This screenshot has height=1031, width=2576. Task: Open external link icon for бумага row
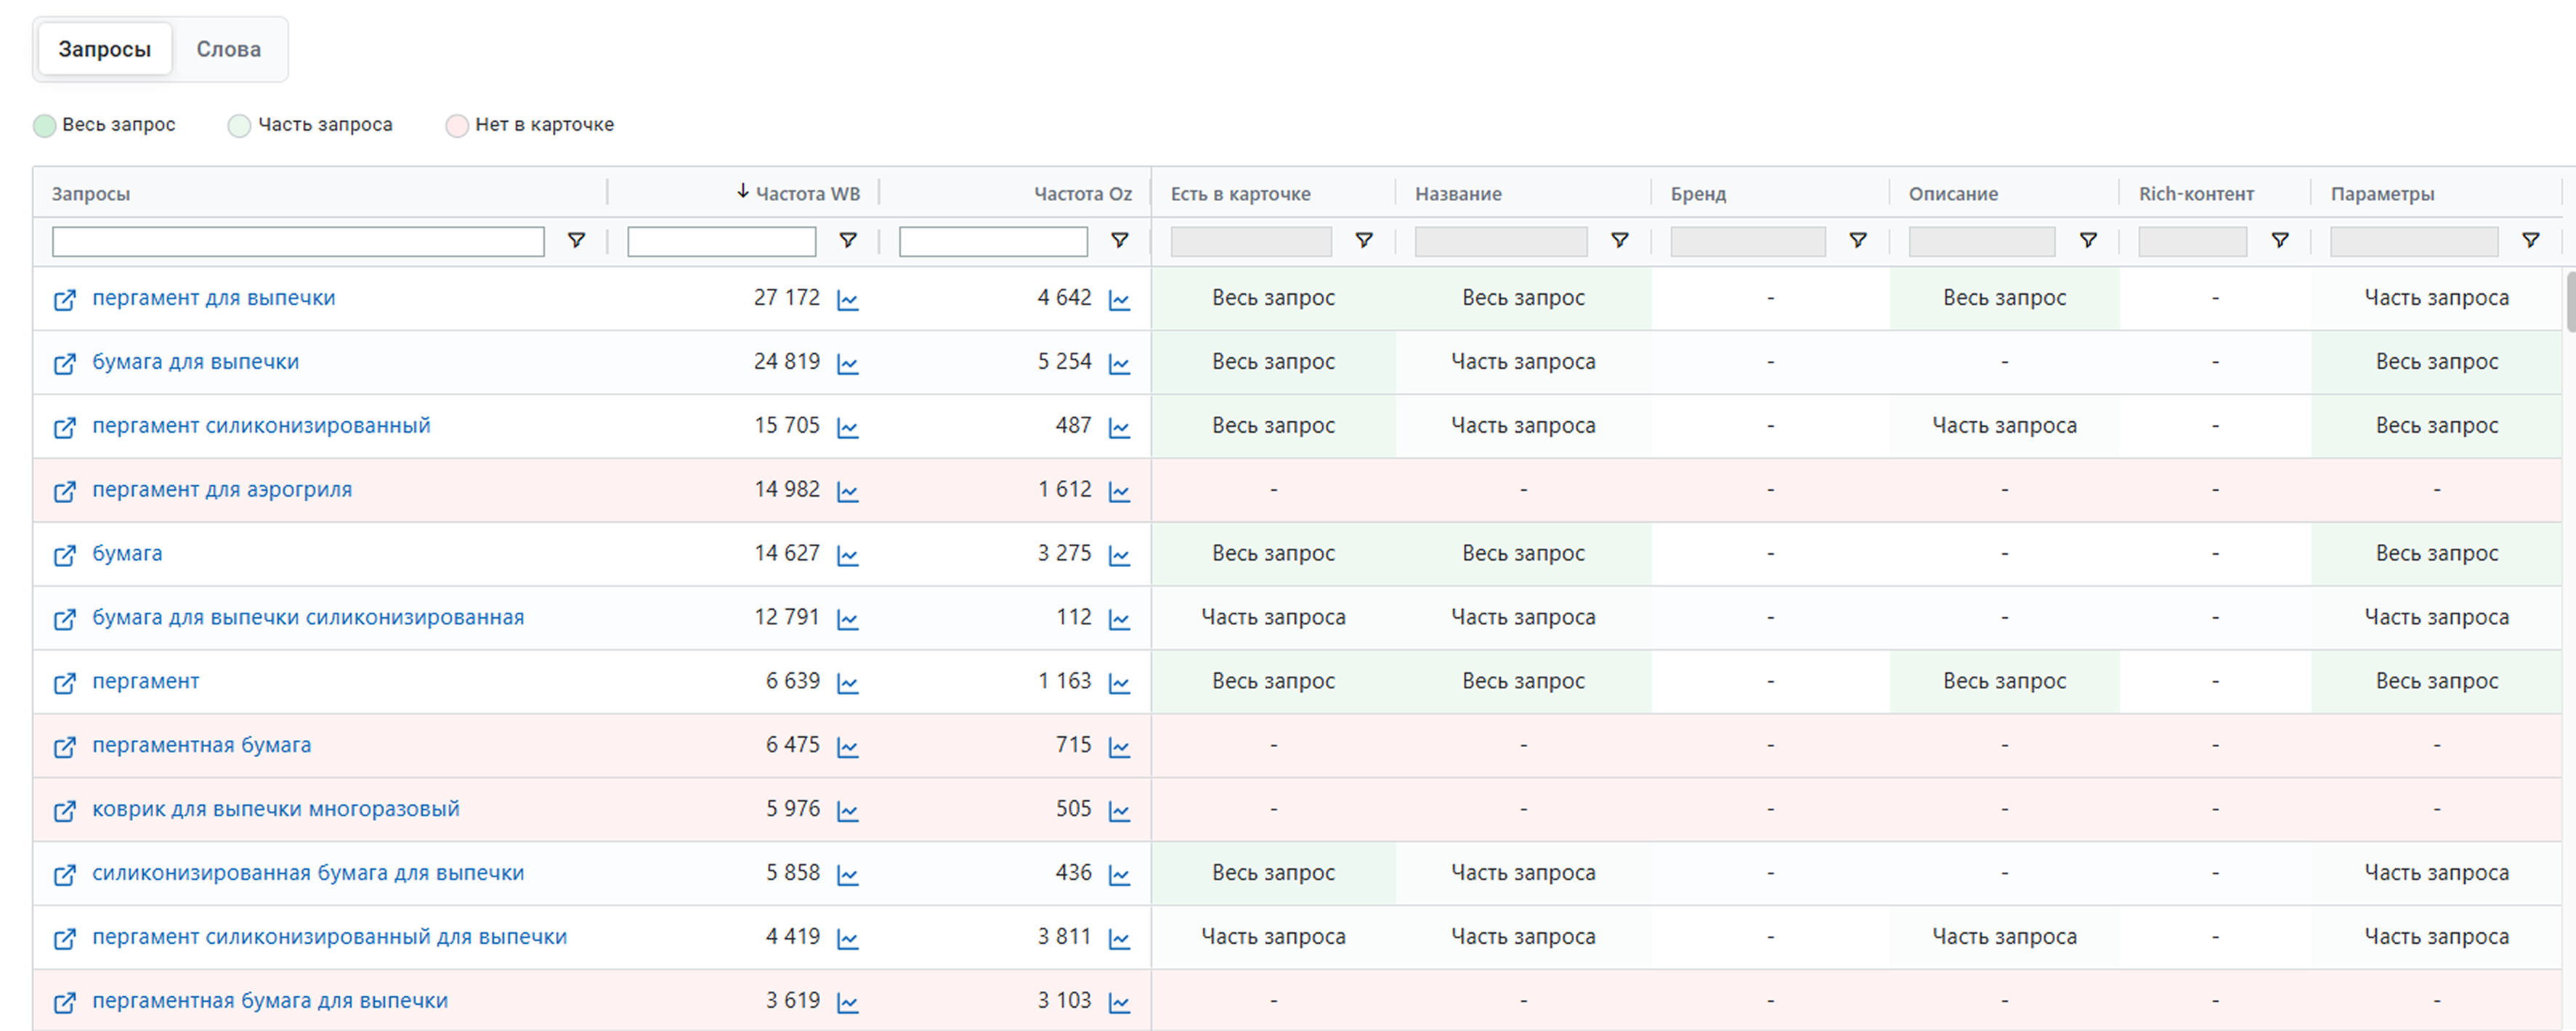[x=64, y=555]
